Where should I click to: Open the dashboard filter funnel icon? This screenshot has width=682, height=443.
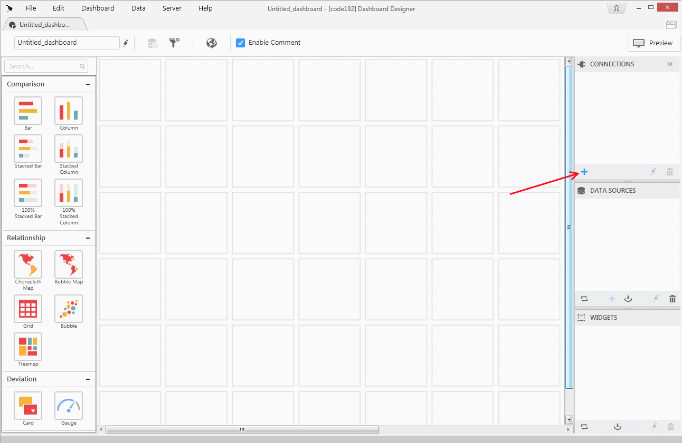tap(174, 43)
